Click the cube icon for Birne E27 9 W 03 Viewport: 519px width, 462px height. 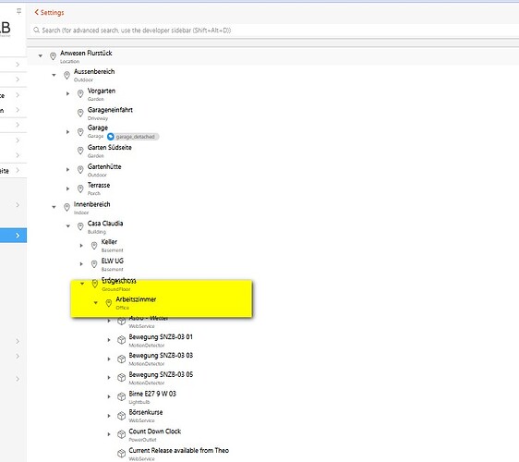tap(122, 396)
